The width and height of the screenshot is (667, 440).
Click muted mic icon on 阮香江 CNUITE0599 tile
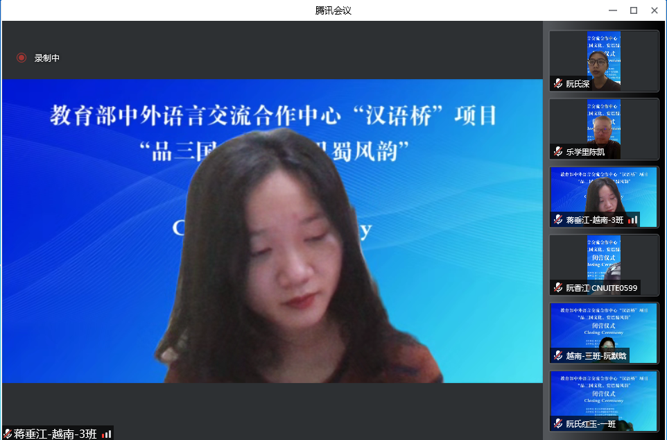click(558, 288)
